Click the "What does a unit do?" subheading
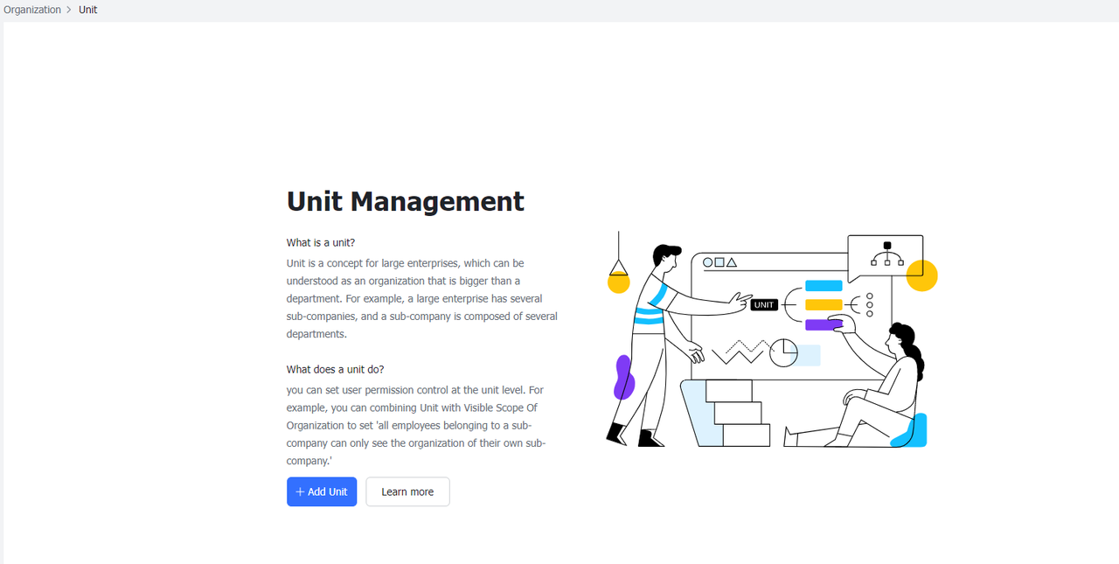The width and height of the screenshot is (1119, 564). pos(335,370)
